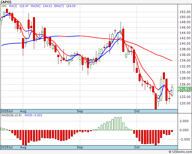Click Oct on price chart date axis
The height and width of the screenshot is (154, 192).
click(x=137, y=111)
